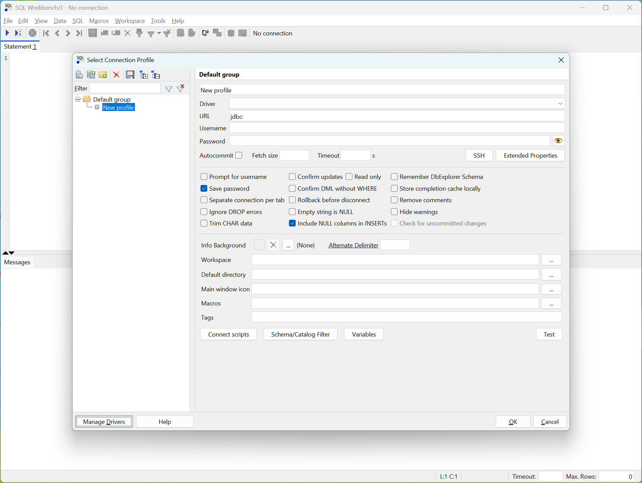Create a new connection profile icon
Viewport: 642px width, 483px height.
coord(79,75)
